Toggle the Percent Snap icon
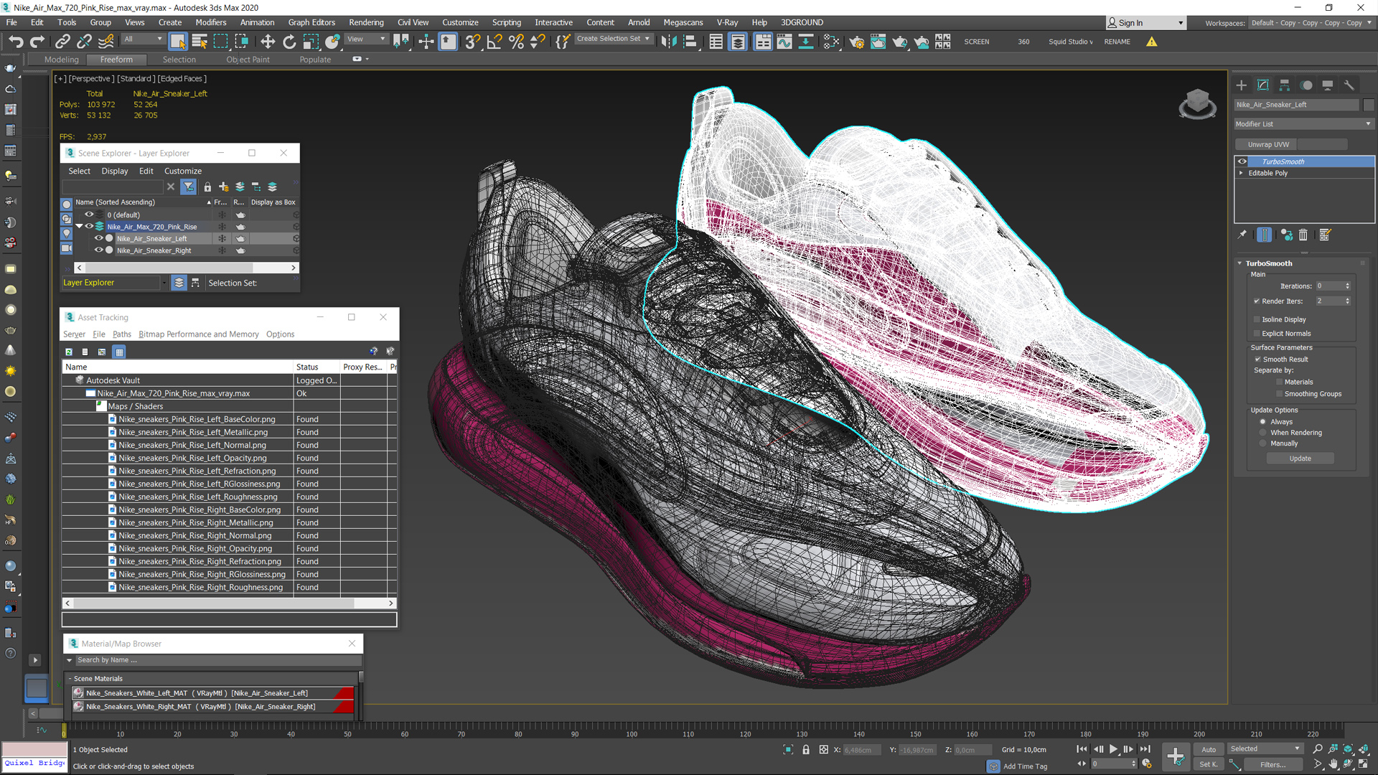This screenshot has width=1378, height=775. pos(516,42)
